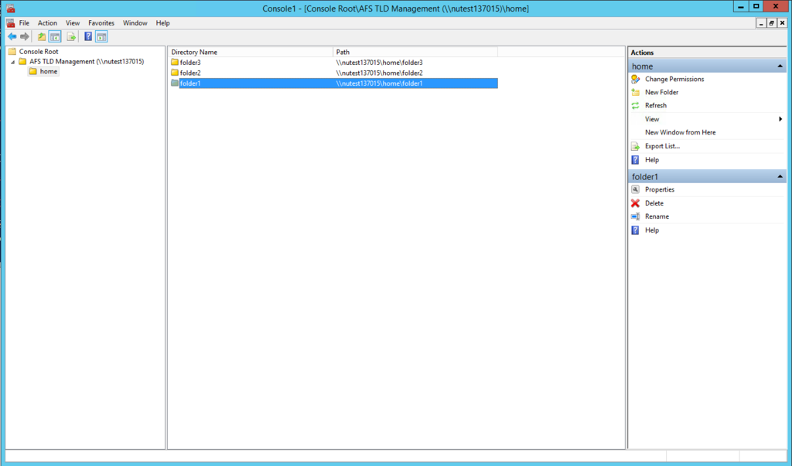Click the folder2 folder icon in list
Screen dimensions: 792x466
(x=175, y=73)
